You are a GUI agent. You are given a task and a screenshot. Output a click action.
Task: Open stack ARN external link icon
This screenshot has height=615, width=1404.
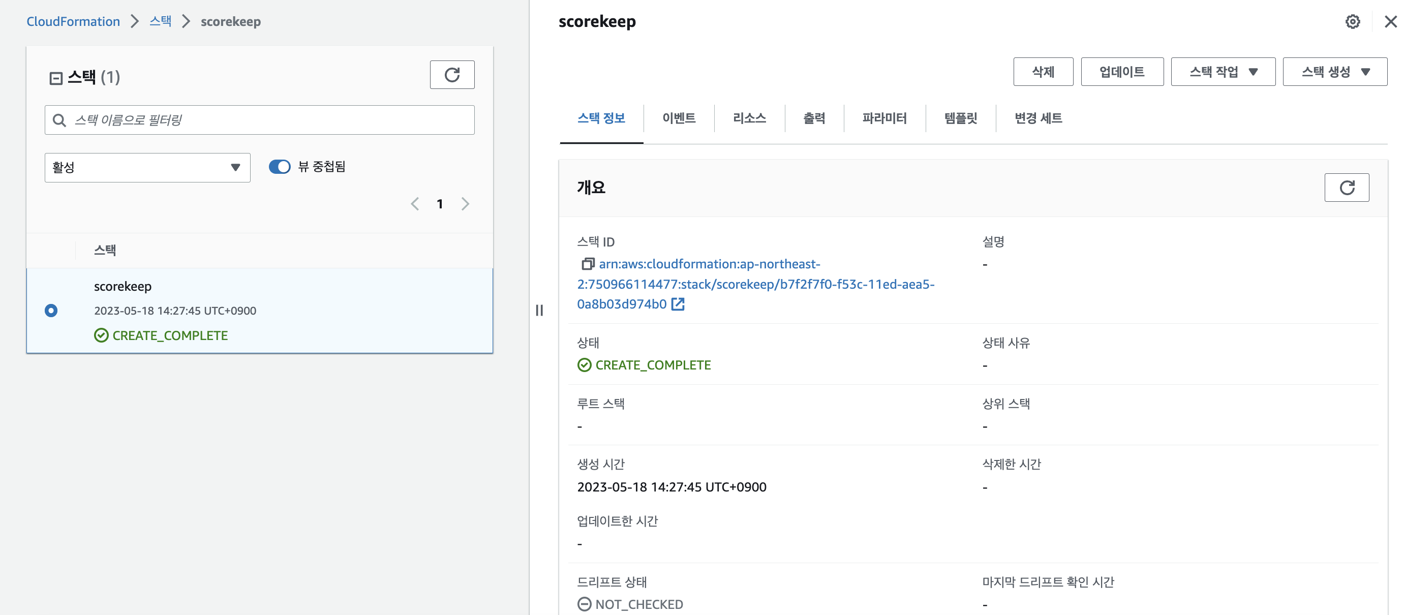click(x=678, y=304)
